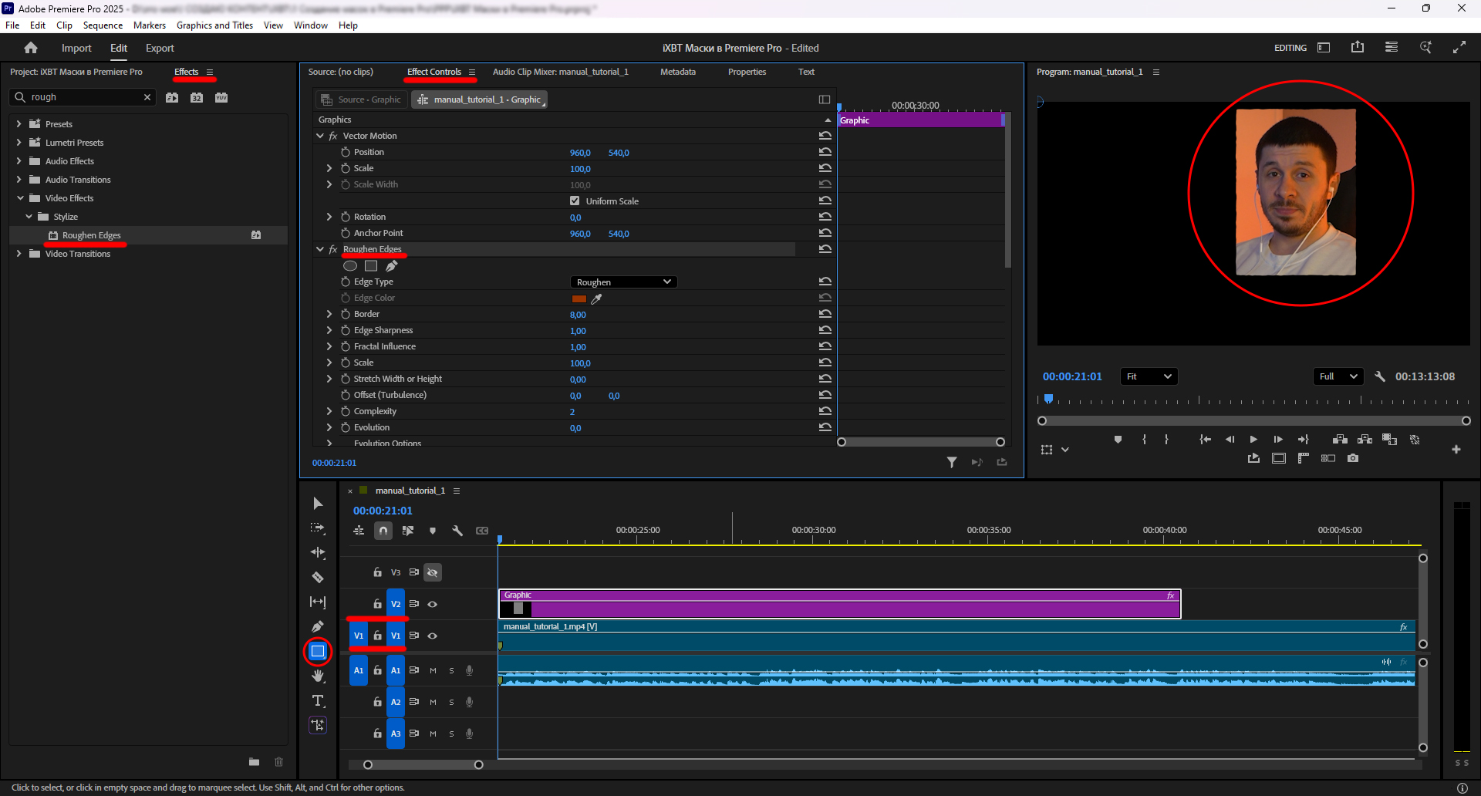The image size is (1481, 796).
Task: Click the free draw bezier mask pen
Action: [392, 266]
